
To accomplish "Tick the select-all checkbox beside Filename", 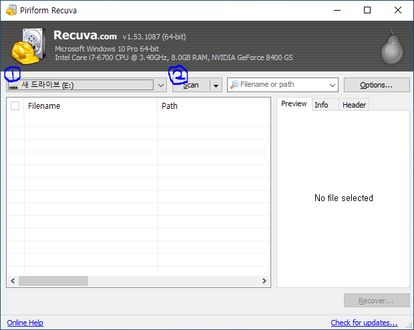I will click(15, 106).
